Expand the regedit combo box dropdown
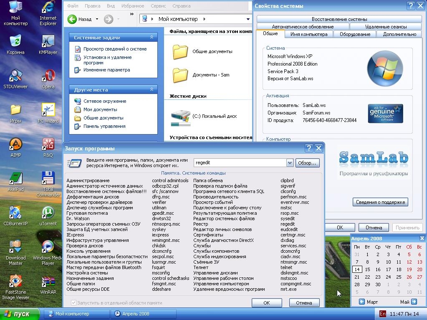 [x=290, y=163]
